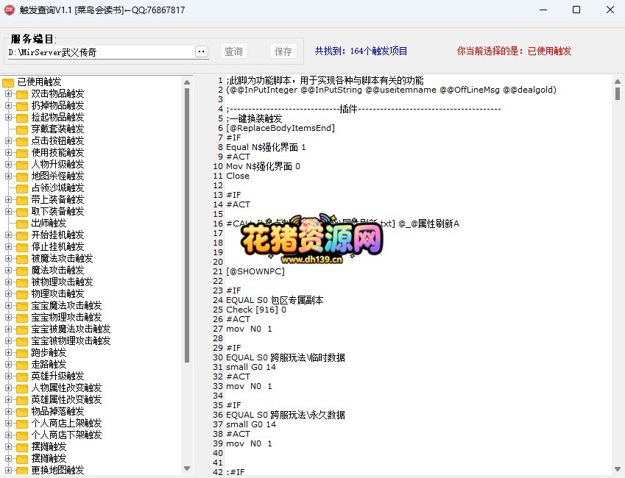The image size is (625, 478).
Task: Select the 人物属性改变触发 item
Action: pos(66,388)
